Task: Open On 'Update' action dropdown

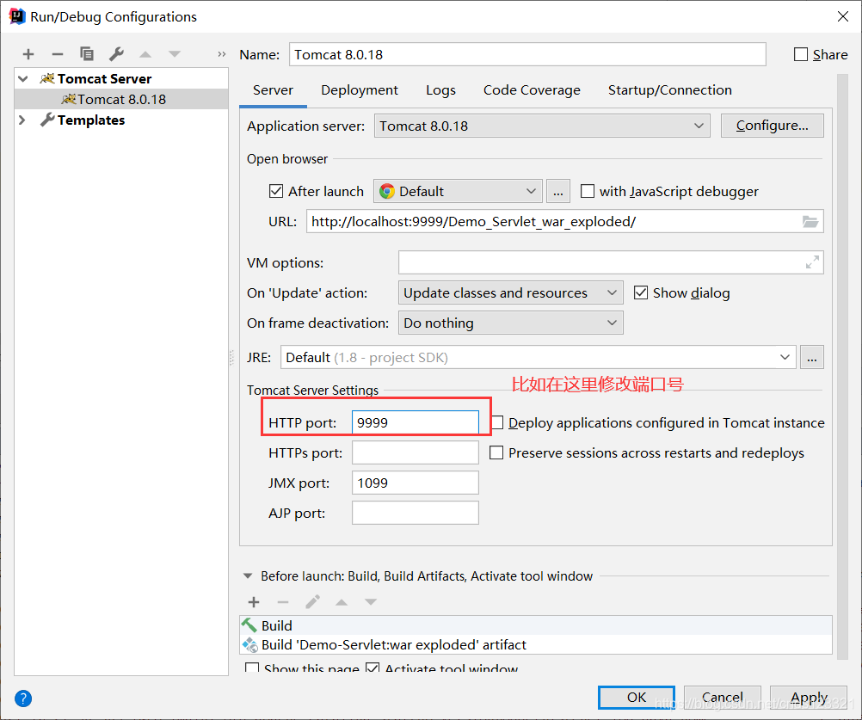Action: (511, 292)
